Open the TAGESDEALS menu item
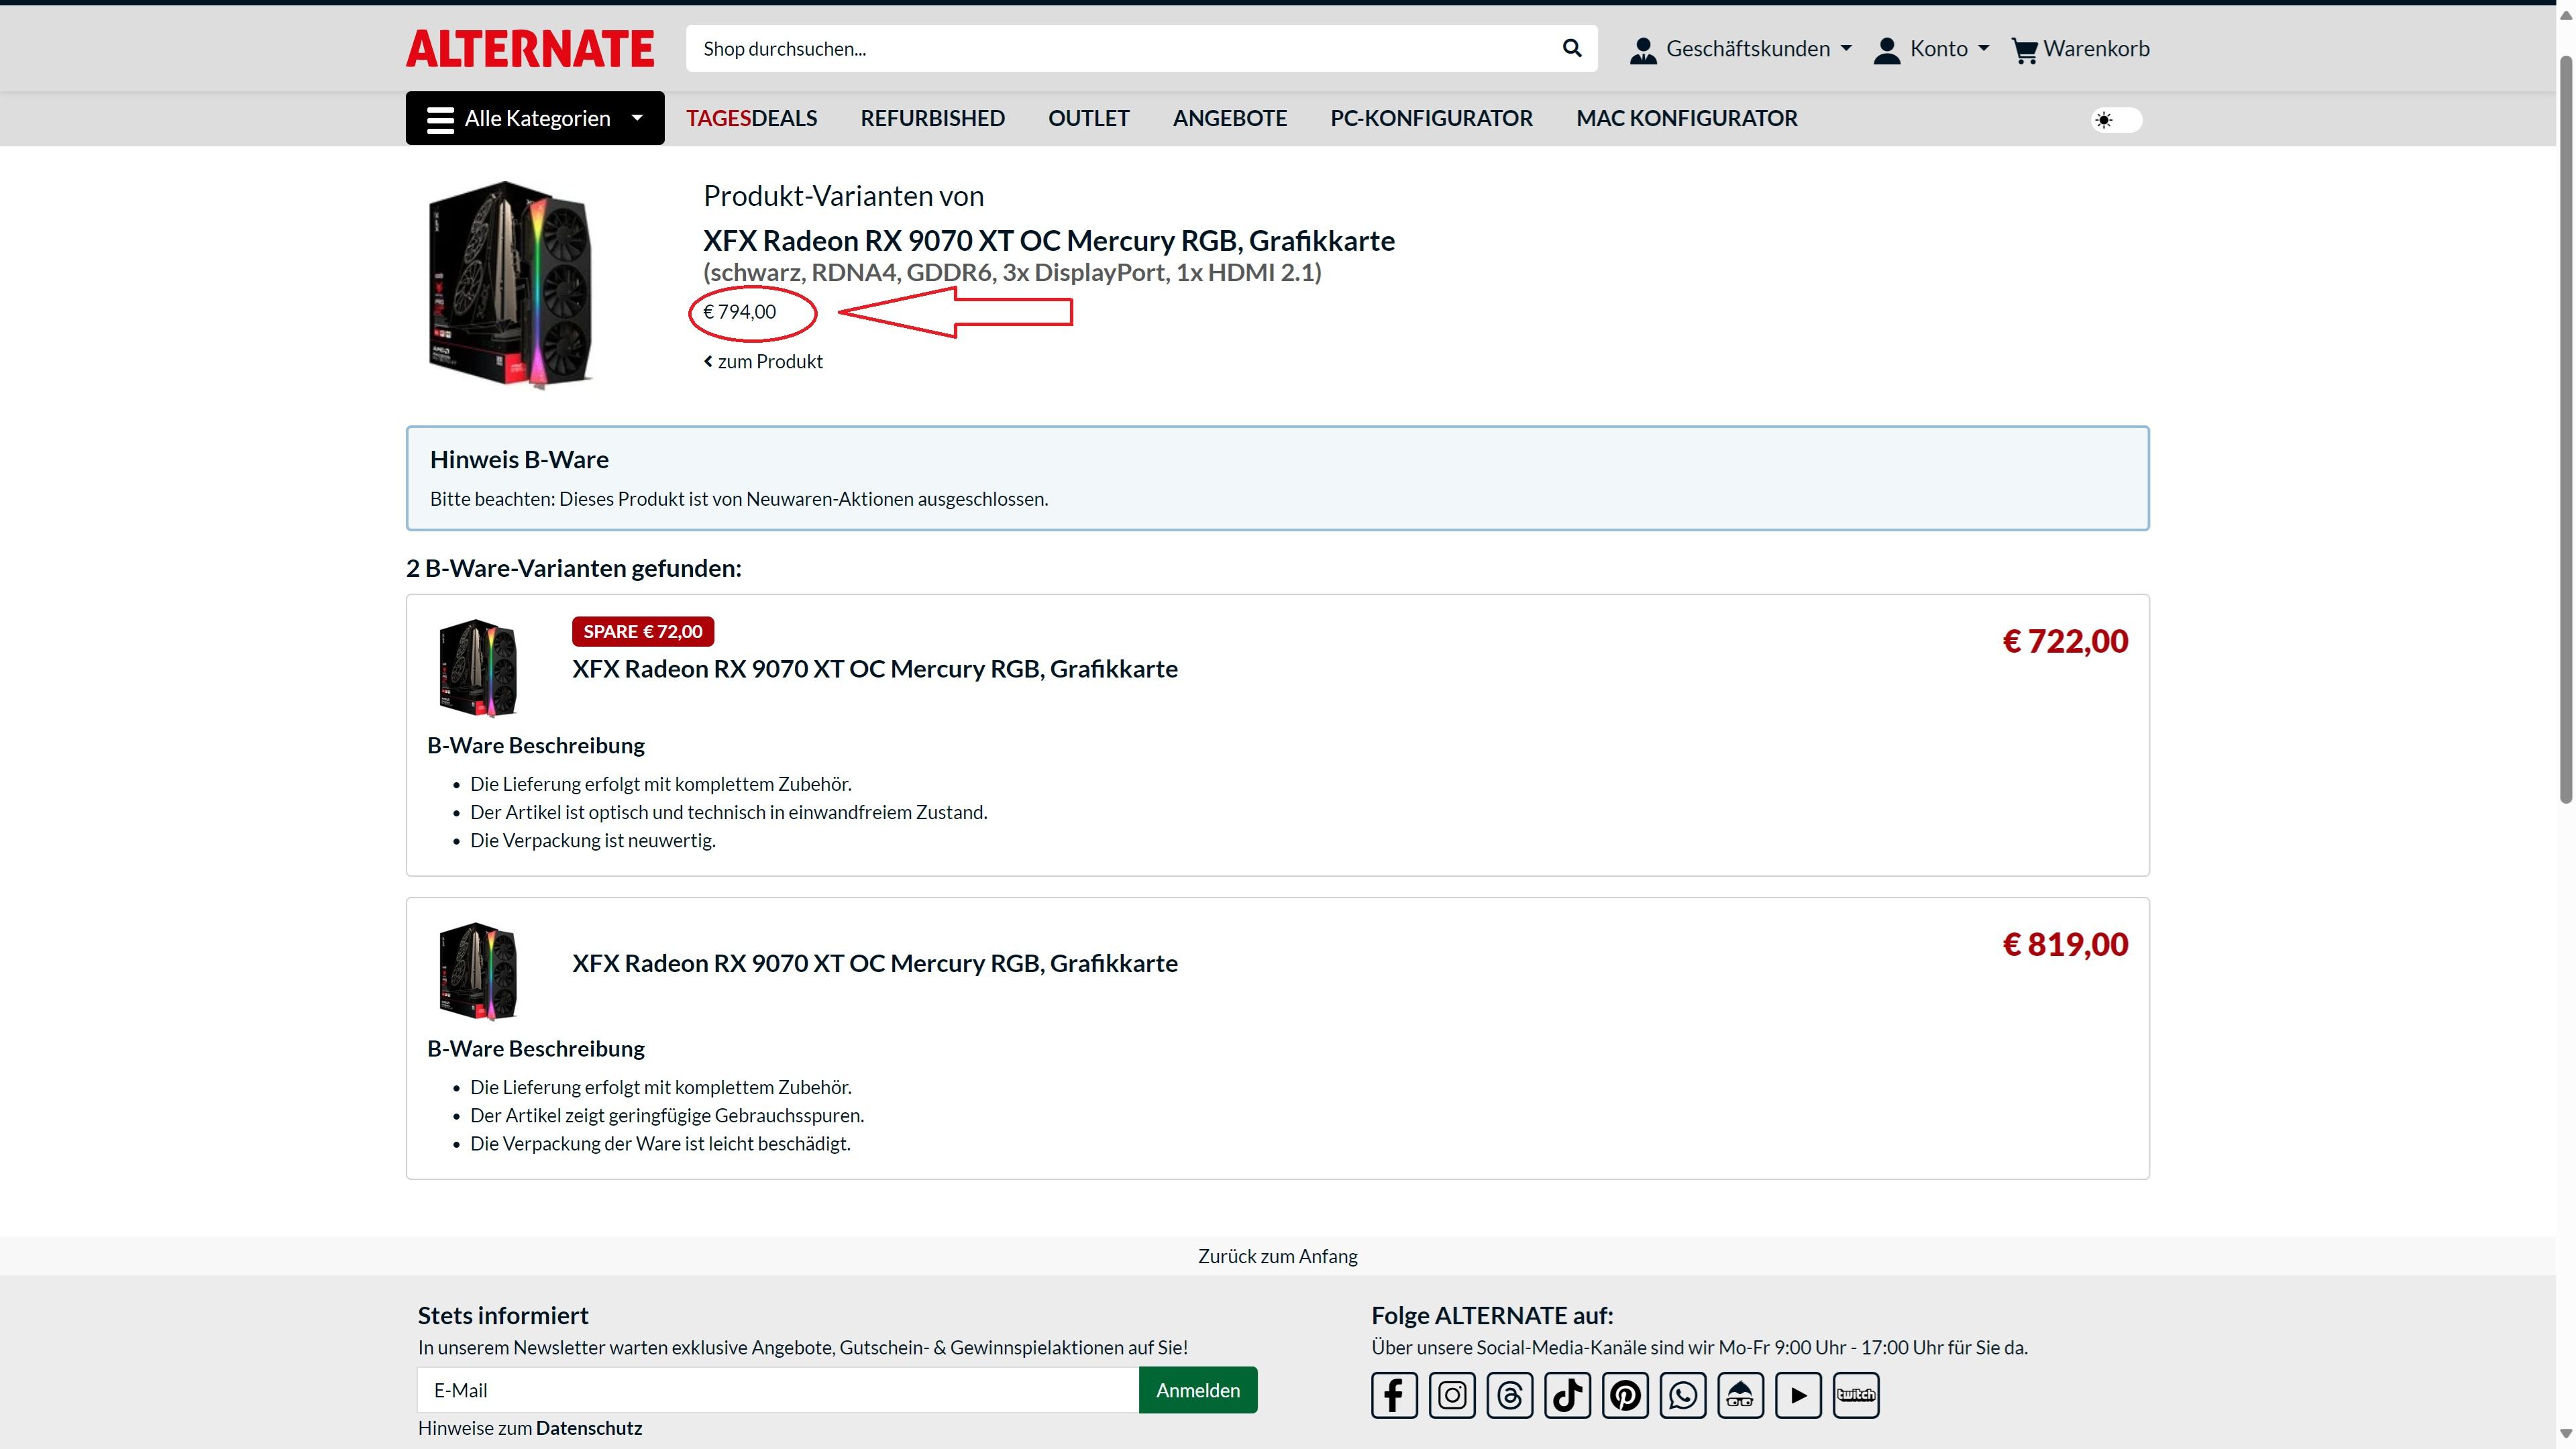This screenshot has height=1449, width=2576. click(751, 118)
